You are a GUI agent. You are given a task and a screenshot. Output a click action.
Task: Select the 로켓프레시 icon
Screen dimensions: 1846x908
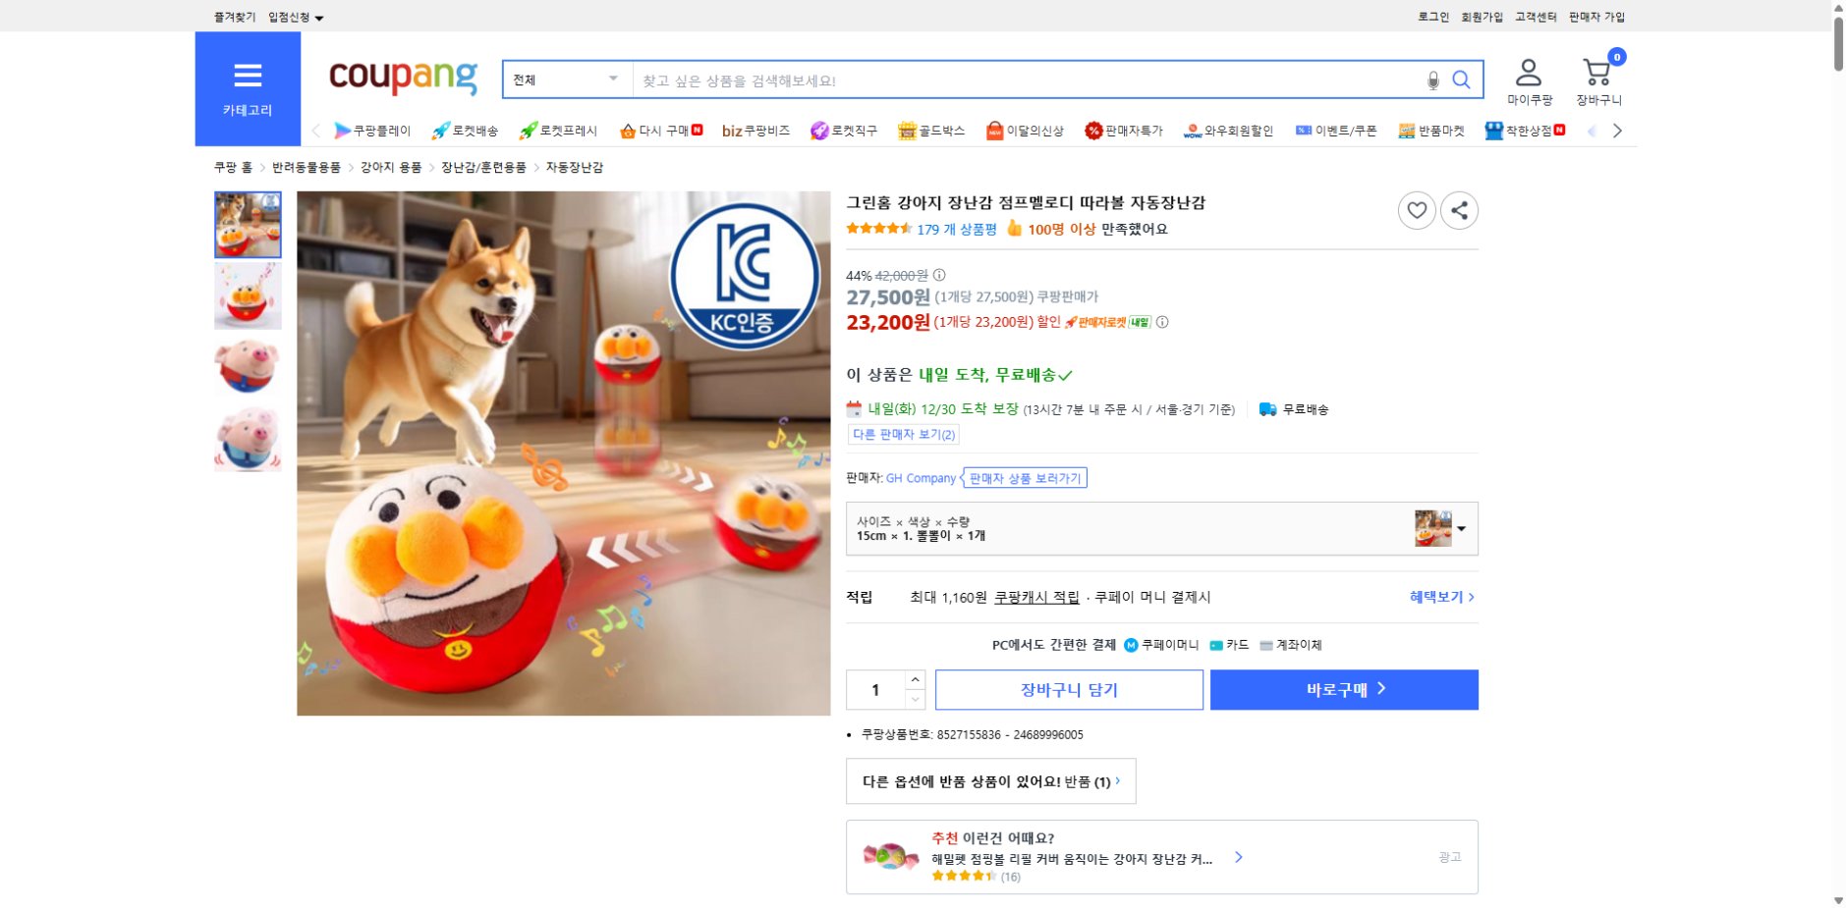pyautogui.click(x=528, y=130)
